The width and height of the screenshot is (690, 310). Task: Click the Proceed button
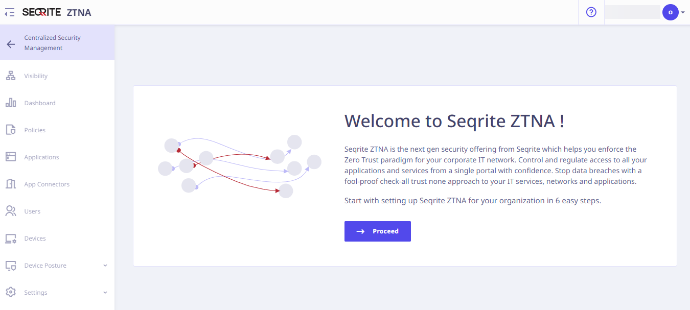pos(378,231)
